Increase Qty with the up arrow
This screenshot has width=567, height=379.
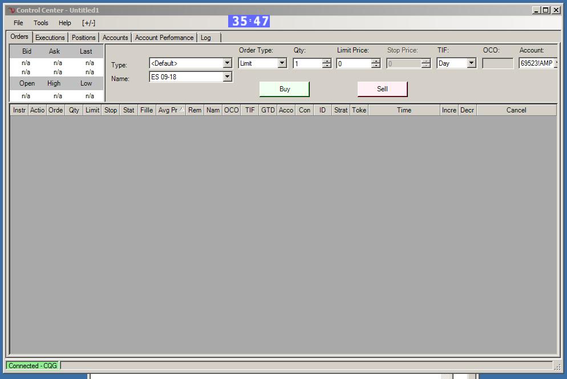326,61
